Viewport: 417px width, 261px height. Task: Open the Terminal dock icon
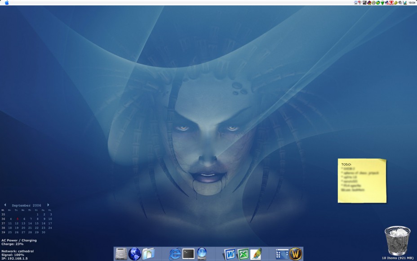[x=188, y=254]
